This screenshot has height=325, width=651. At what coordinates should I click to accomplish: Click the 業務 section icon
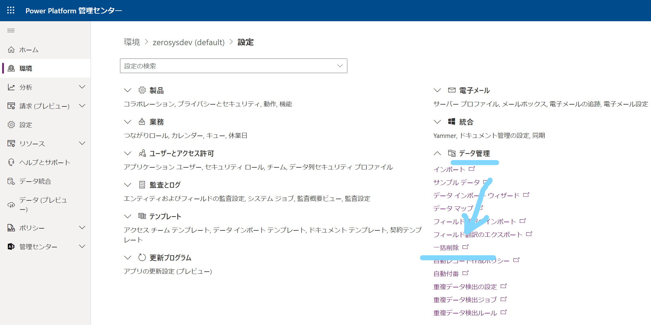point(142,122)
